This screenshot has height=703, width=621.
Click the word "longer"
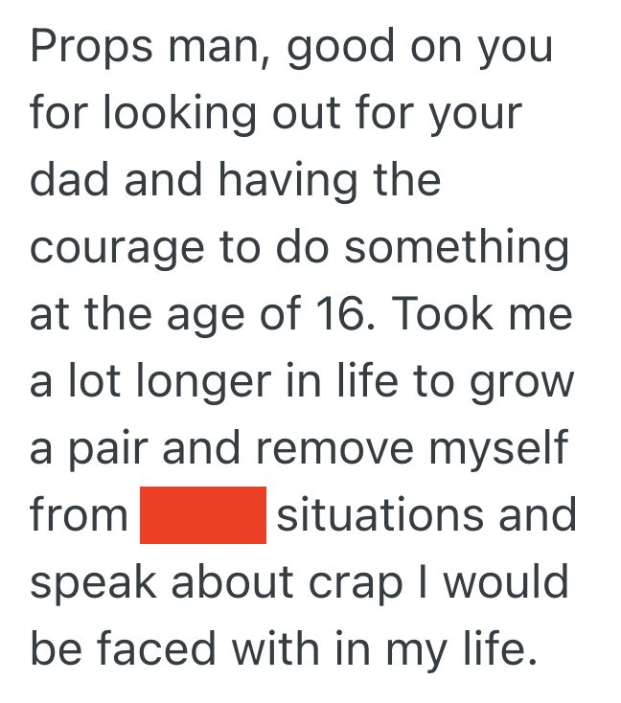[191, 383]
